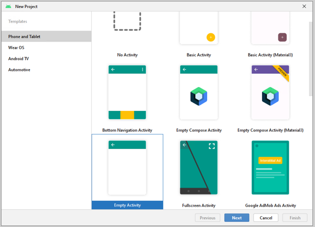Select the No Activity template thumbnail
This screenshot has height=227, width=315.
[127, 21]
